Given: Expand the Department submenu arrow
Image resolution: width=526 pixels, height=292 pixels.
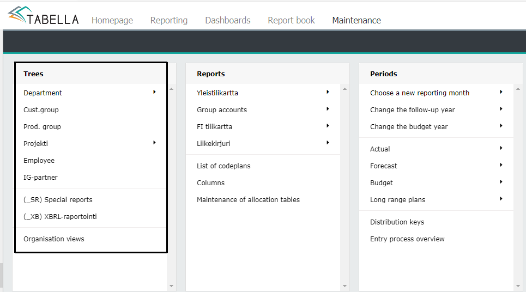Looking at the screenshot, I should [154, 92].
